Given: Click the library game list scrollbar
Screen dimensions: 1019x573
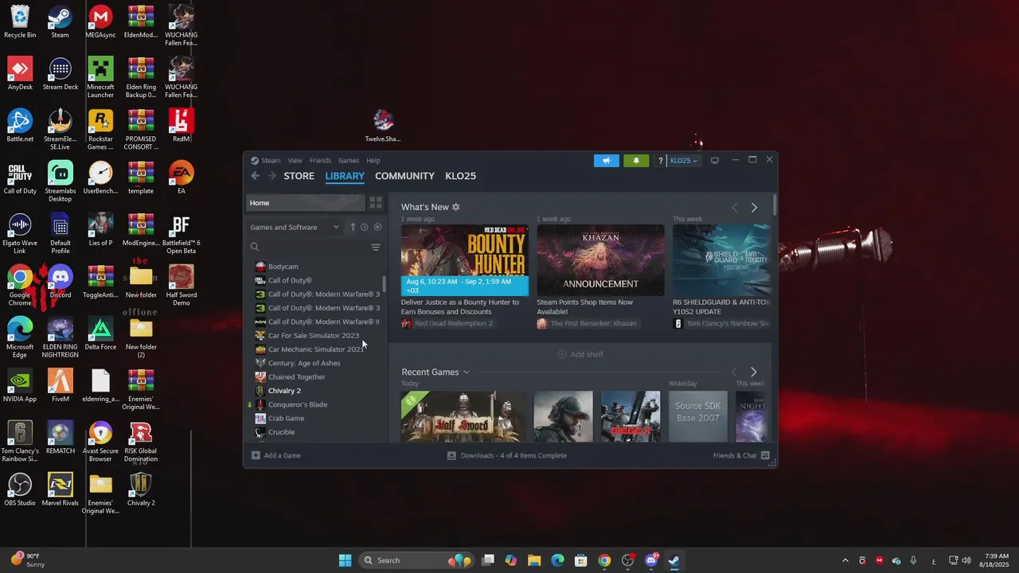Looking at the screenshot, I should [x=384, y=284].
